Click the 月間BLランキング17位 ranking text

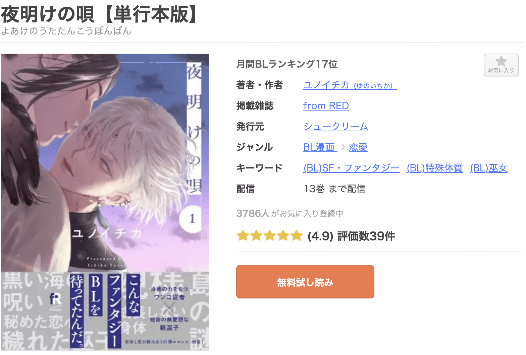pos(287,64)
